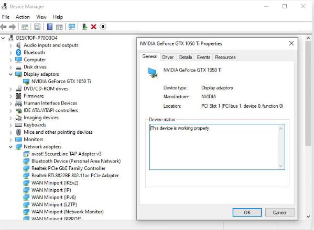Expand the Disk drives node
This screenshot has height=230, width=314.
point(10,67)
